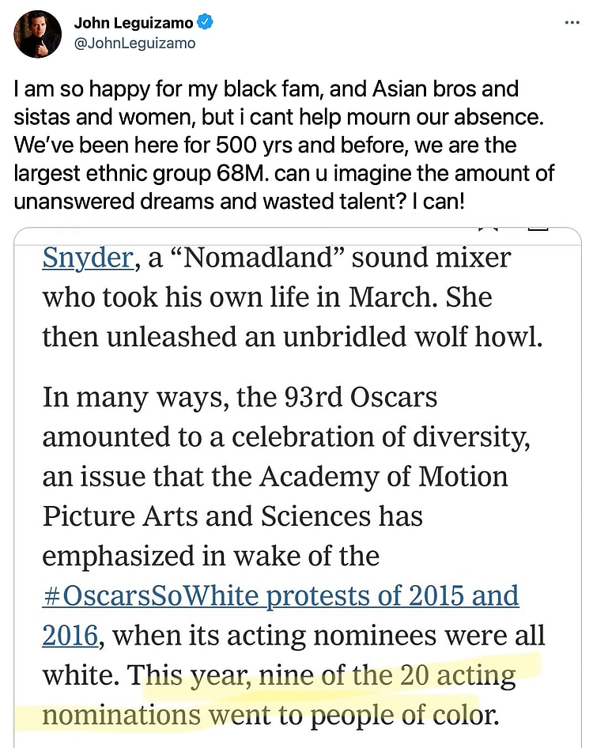Open the tweet's three-dot more menu
This screenshot has height=748, width=593.
coord(572,23)
